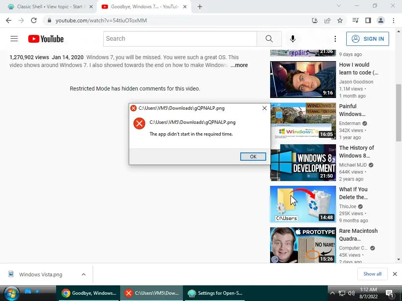The width and height of the screenshot is (402, 301).
Task: Click OK in the error dialog
Action: (253, 157)
